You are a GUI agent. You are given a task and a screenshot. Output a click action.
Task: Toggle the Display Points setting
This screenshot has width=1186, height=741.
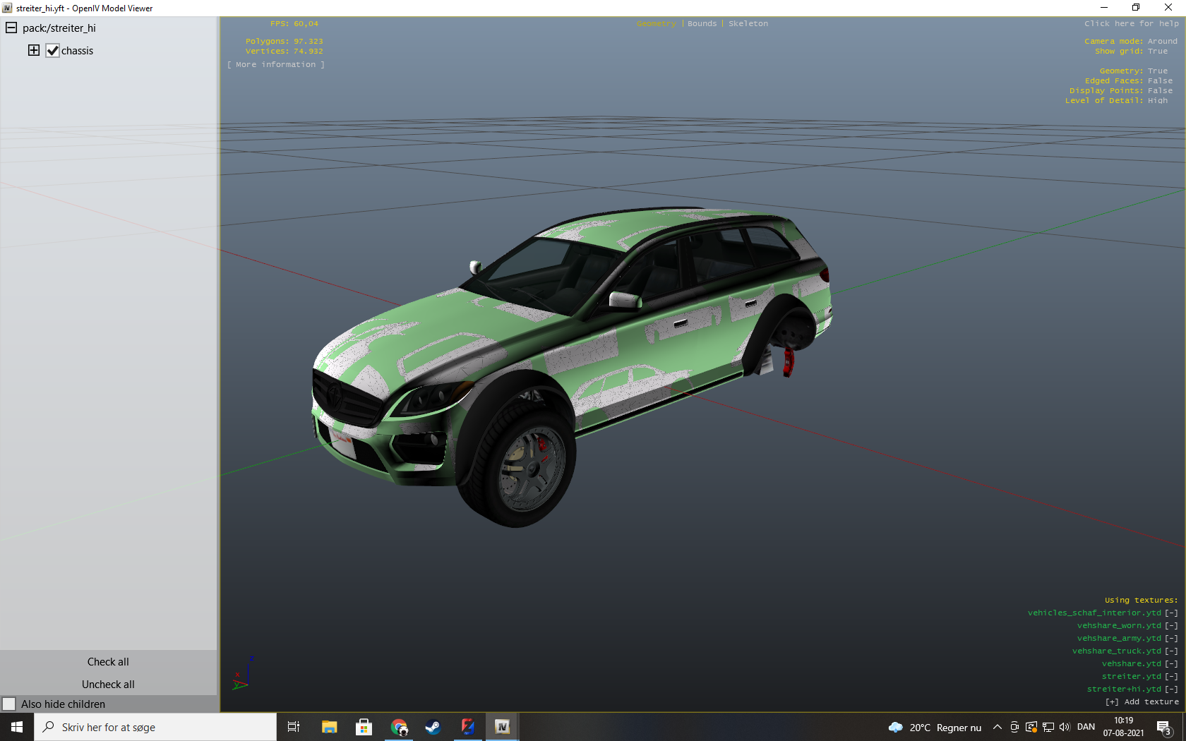tap(1121, 91)
